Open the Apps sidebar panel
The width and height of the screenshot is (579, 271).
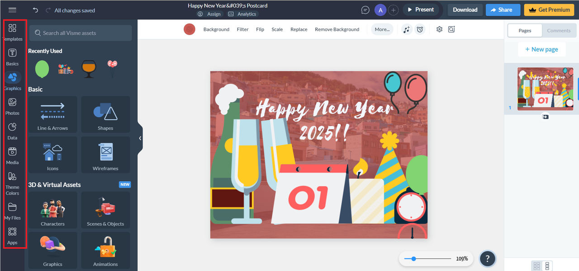point(13,236)
